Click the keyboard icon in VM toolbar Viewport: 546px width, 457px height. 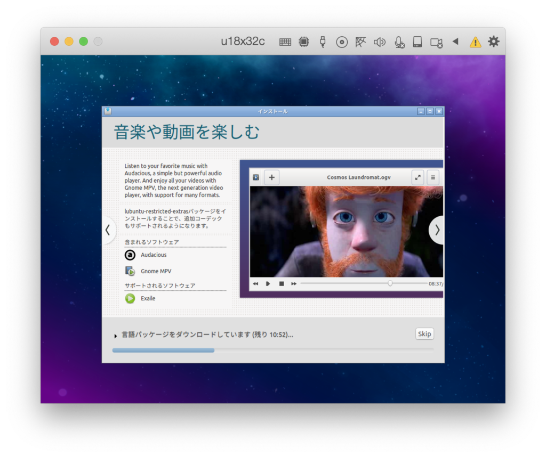285,42
